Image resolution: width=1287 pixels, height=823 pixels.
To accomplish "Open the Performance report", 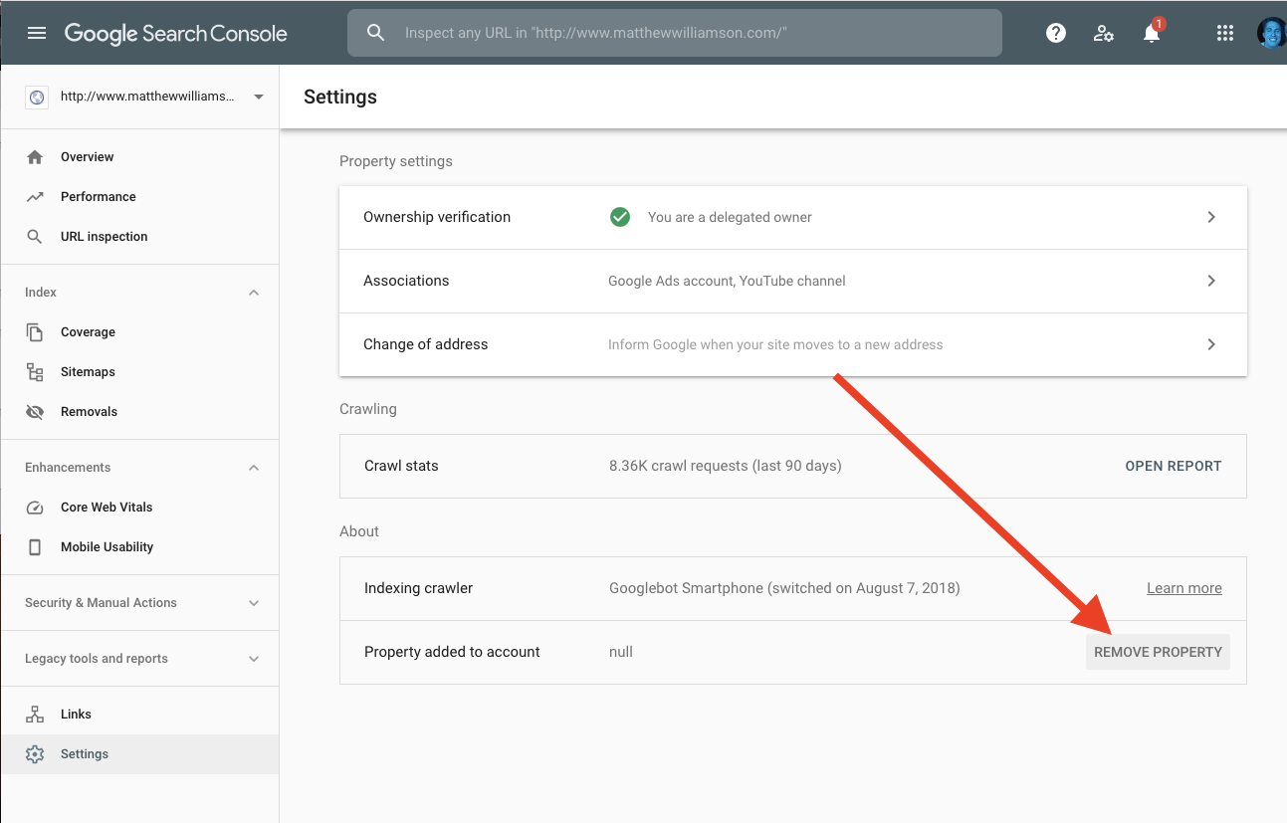I will 36,196.
